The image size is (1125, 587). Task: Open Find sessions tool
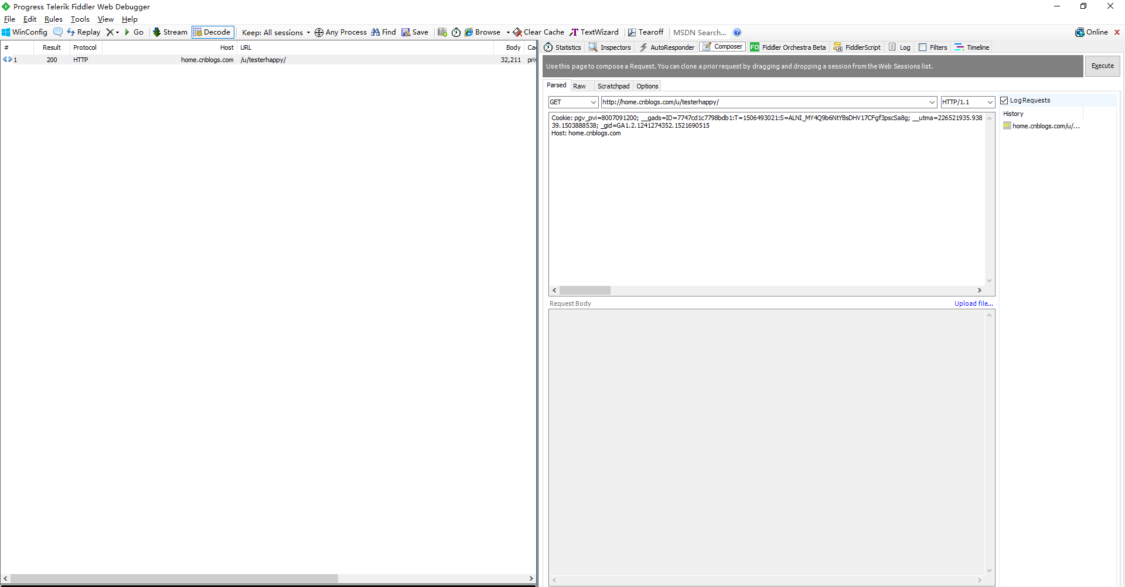[384, 32]
